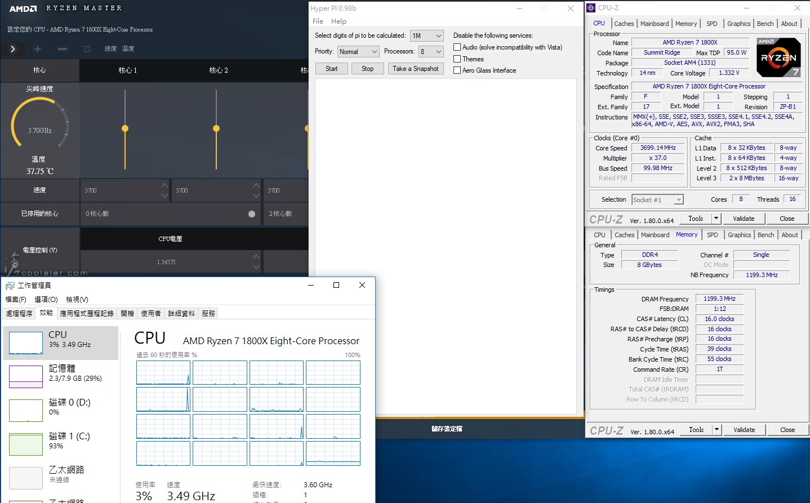Click the plus icon in Ryzen Master toolbar
This screenshot has height=503, width=810.
click(38, 49)
